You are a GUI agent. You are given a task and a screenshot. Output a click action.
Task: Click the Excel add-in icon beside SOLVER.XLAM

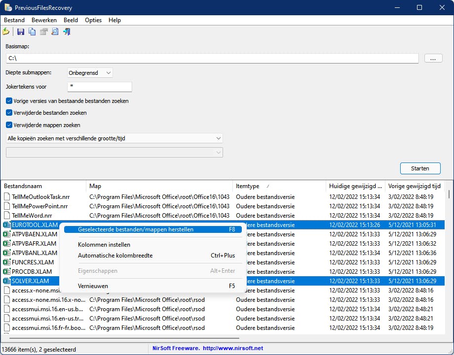point(6,281)
